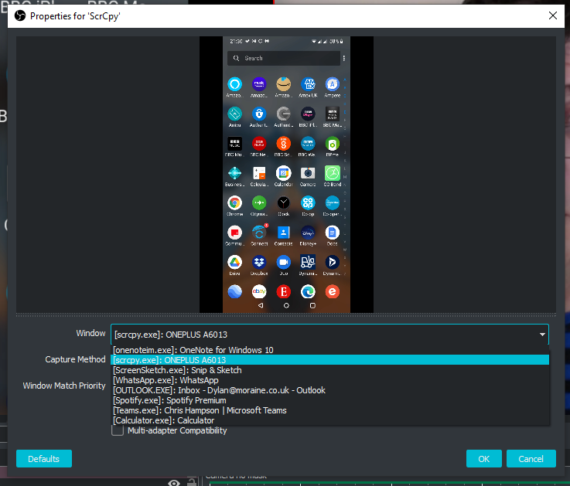Tap the orange e app icon

tap(333, 291)
